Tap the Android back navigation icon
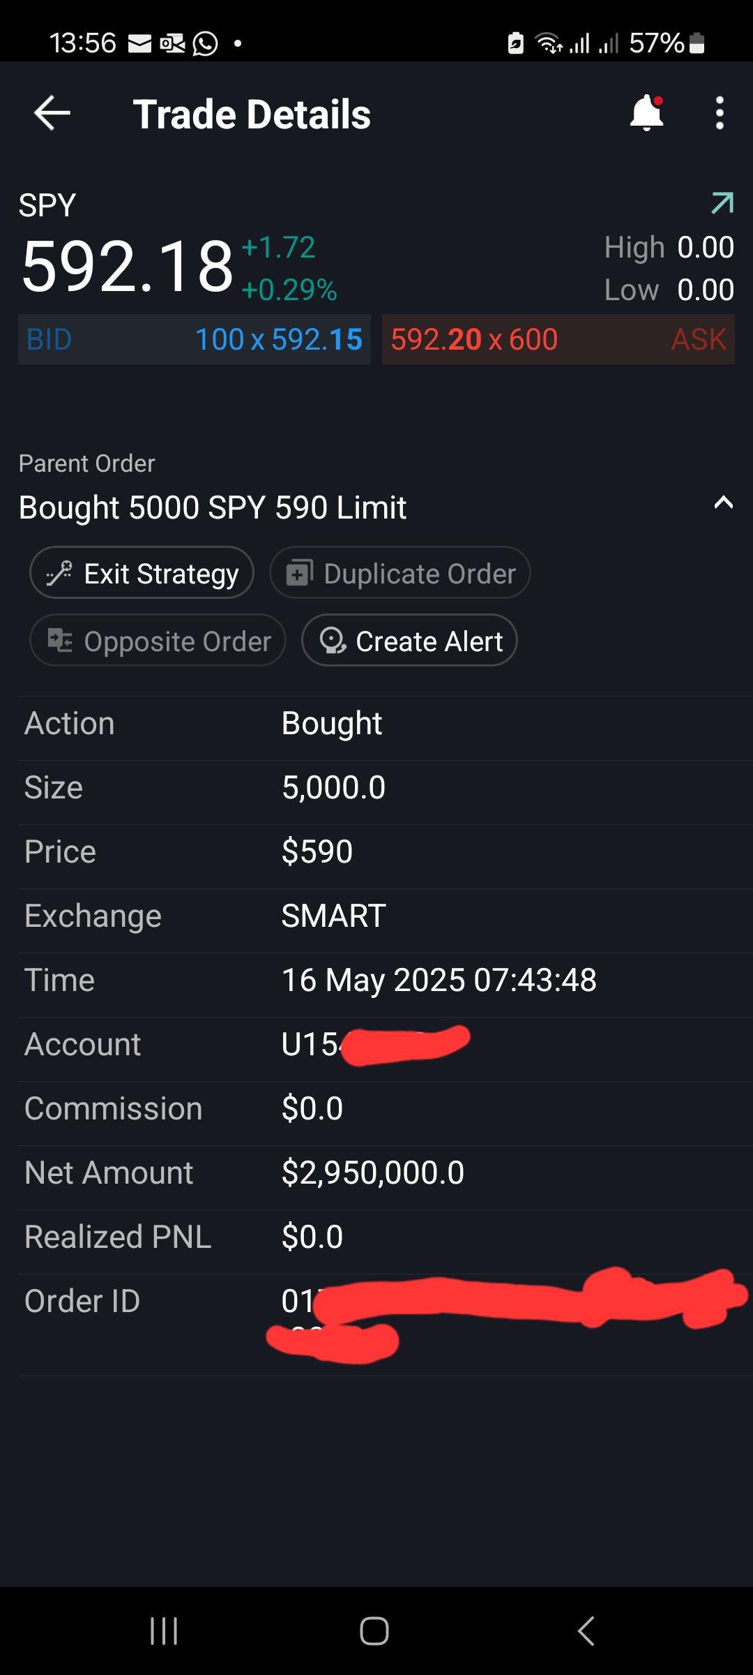Screen dimensions: 753x1675 tap(586, 1632)
